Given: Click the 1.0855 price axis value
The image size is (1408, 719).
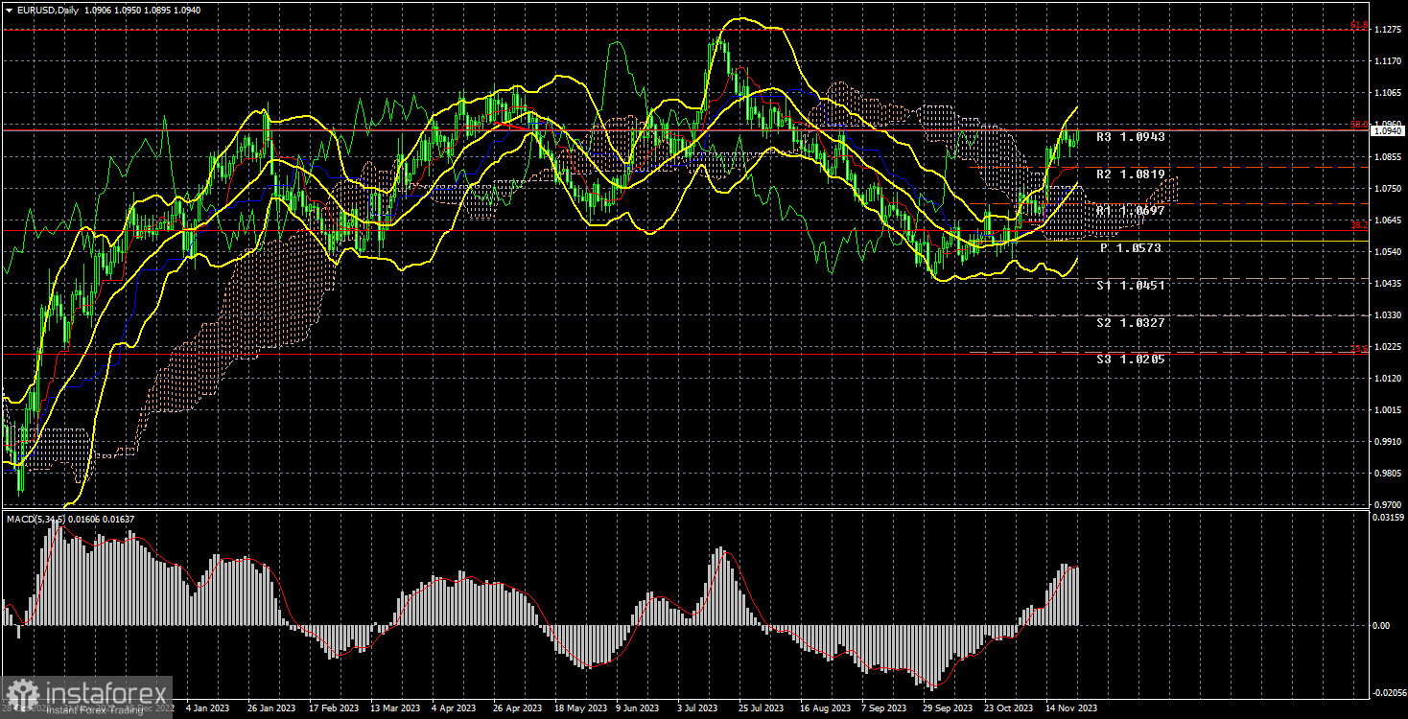Looking at the screenshot, I should tap(1387, 156).
